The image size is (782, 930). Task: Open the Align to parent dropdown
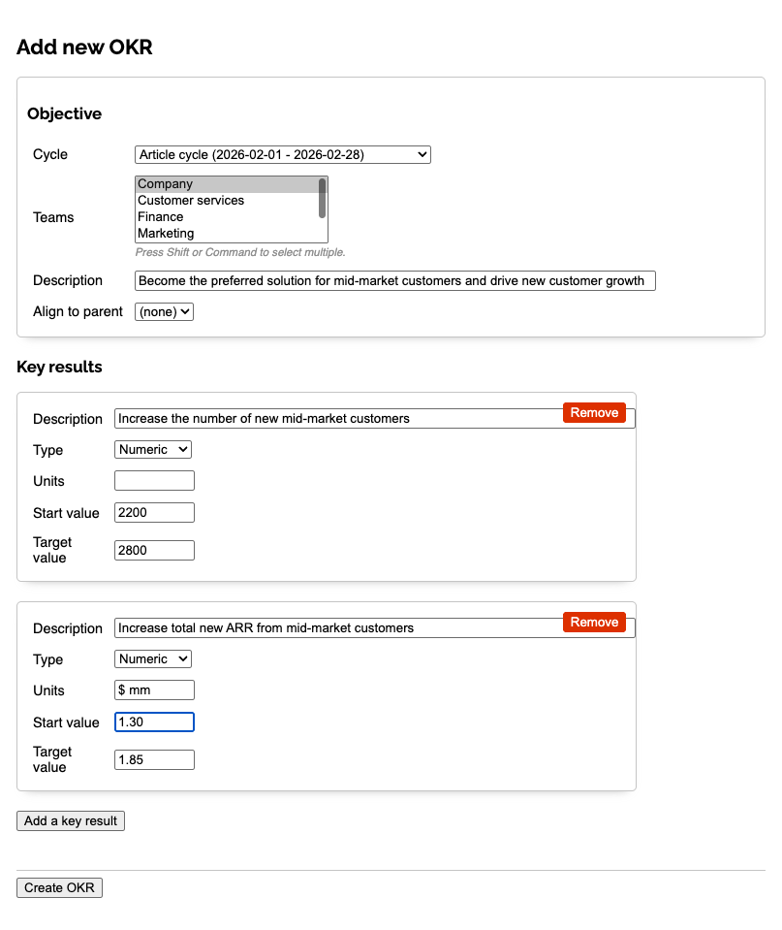pyautogui.click(x=163, y=311)
